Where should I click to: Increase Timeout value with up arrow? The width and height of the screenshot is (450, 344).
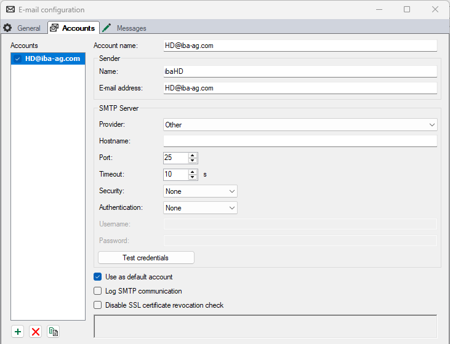193,172
